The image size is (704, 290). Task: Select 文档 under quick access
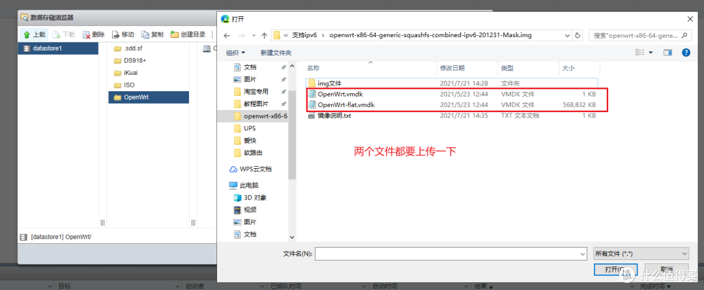tap(250, 67)
